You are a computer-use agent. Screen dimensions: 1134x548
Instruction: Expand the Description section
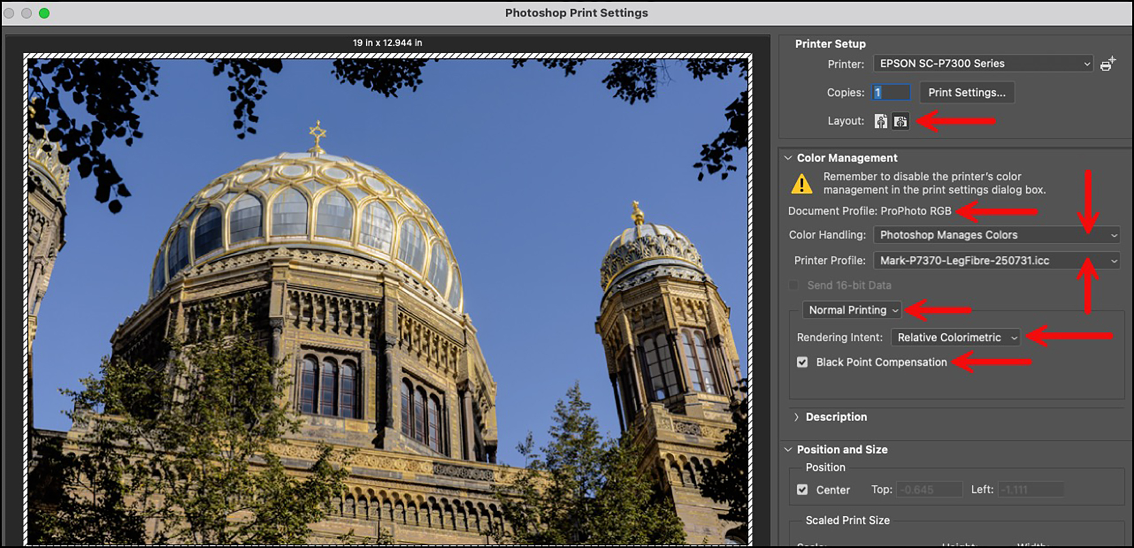point(797,417)
